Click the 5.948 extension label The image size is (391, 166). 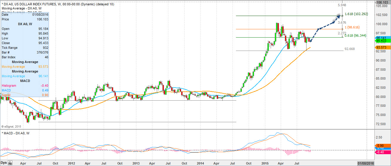[x=342, y=5]
